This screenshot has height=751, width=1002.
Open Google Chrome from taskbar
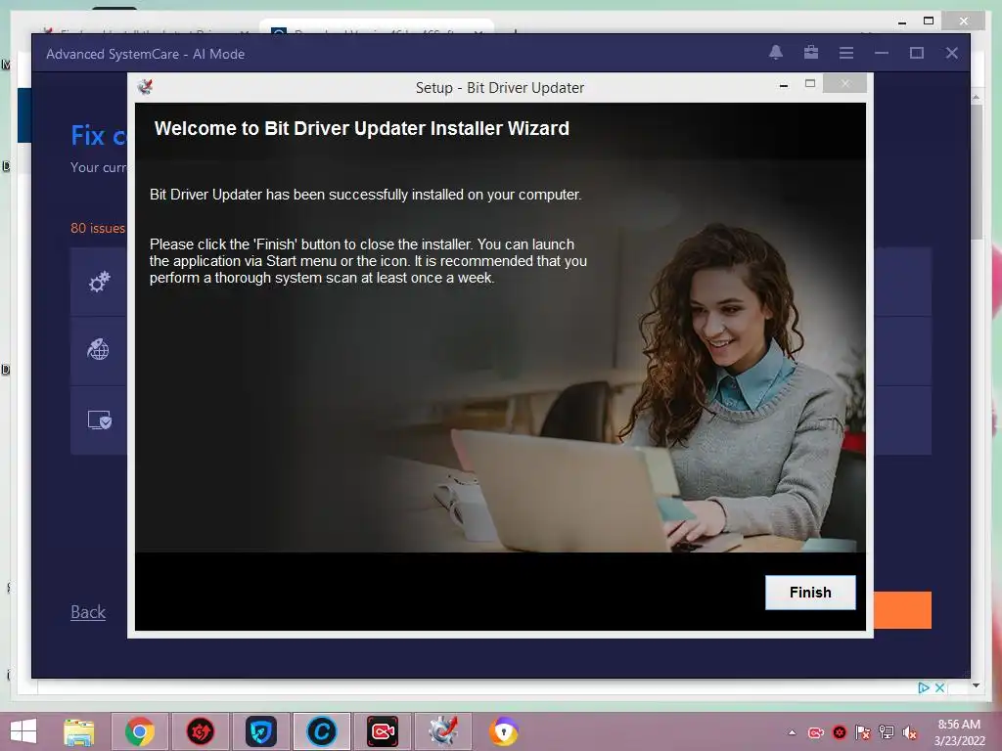pyautogui.click(x=140, y=731)
